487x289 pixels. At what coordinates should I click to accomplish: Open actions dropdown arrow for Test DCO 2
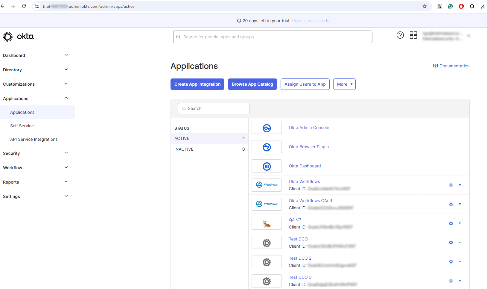460,262
